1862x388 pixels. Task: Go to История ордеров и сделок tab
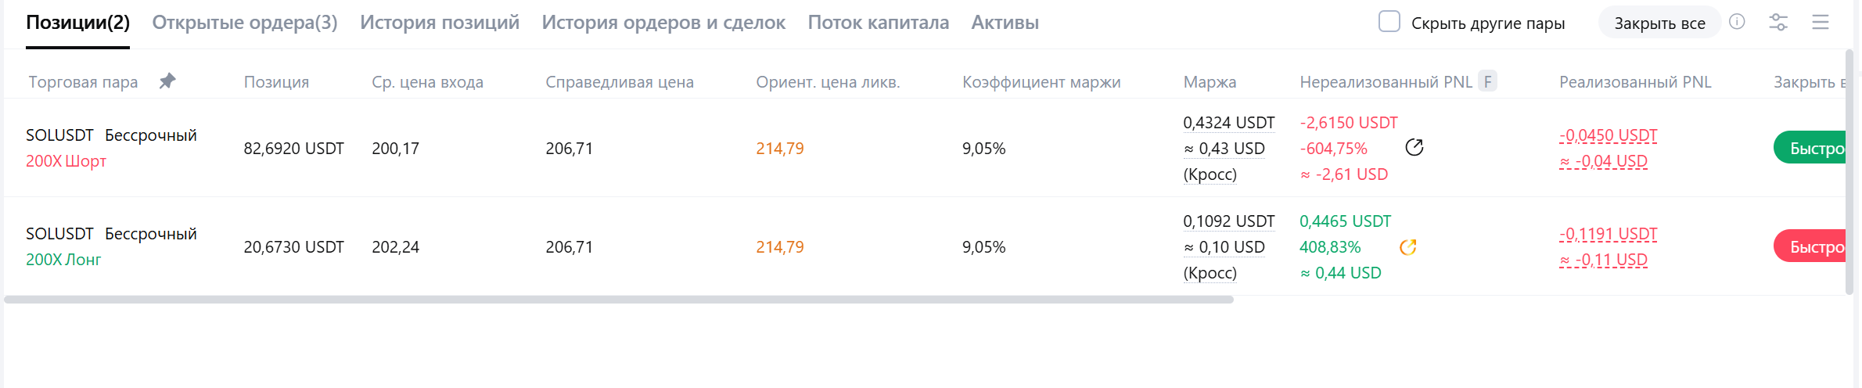tap(663, 23)
